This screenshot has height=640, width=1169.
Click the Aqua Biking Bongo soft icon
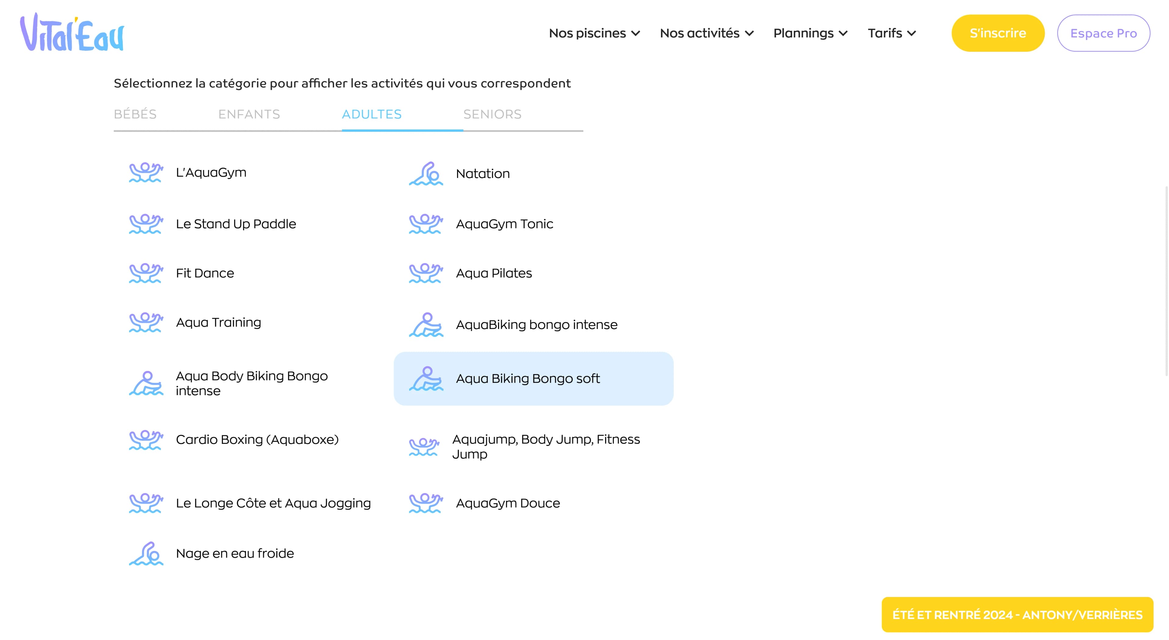pos(426,378)
